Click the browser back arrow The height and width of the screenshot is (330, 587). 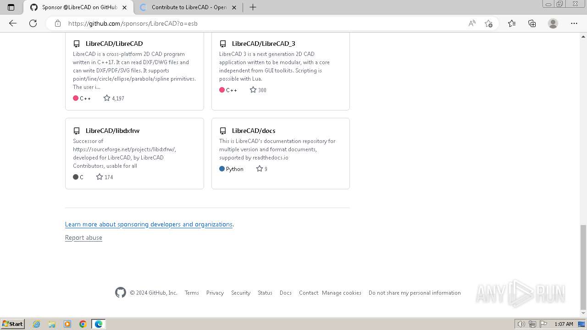coord(13,23)
